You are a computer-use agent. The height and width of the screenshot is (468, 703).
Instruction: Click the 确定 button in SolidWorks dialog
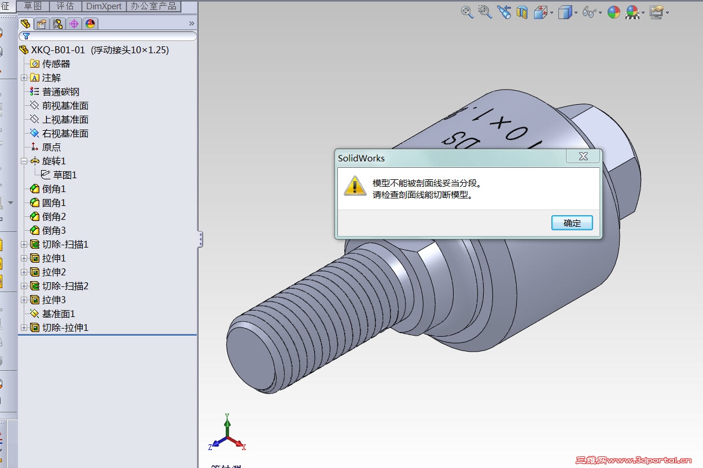coord(572,223)
